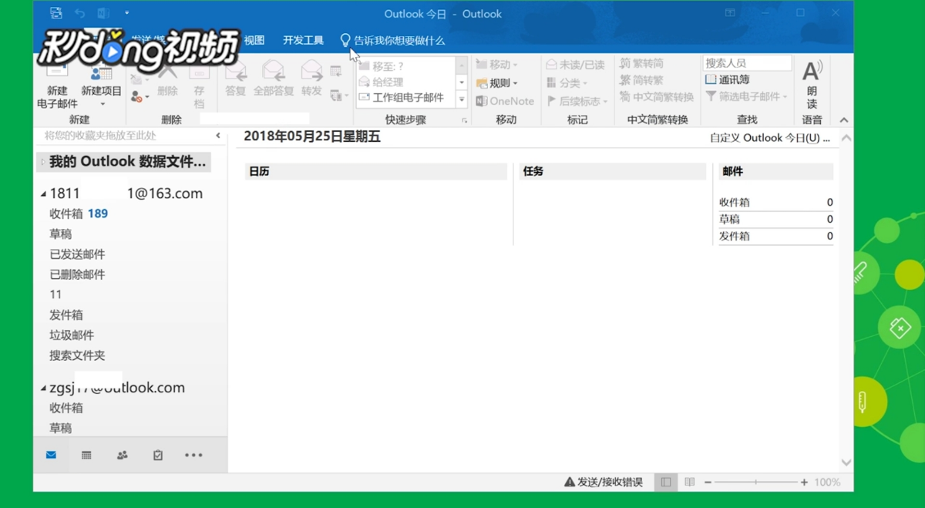Switch to People view icon
The height and width of the screenshot is (508, 925).
click(122, 456)
